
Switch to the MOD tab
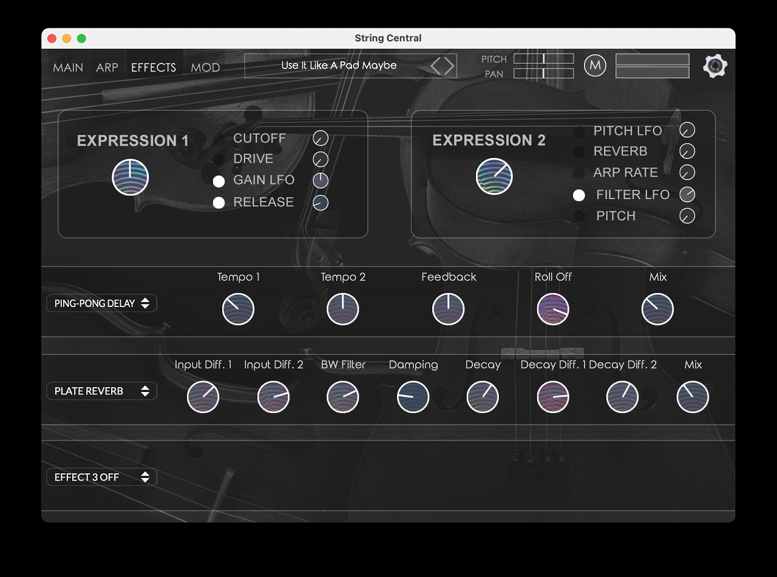pyautogui.click(x=205, y=67)
